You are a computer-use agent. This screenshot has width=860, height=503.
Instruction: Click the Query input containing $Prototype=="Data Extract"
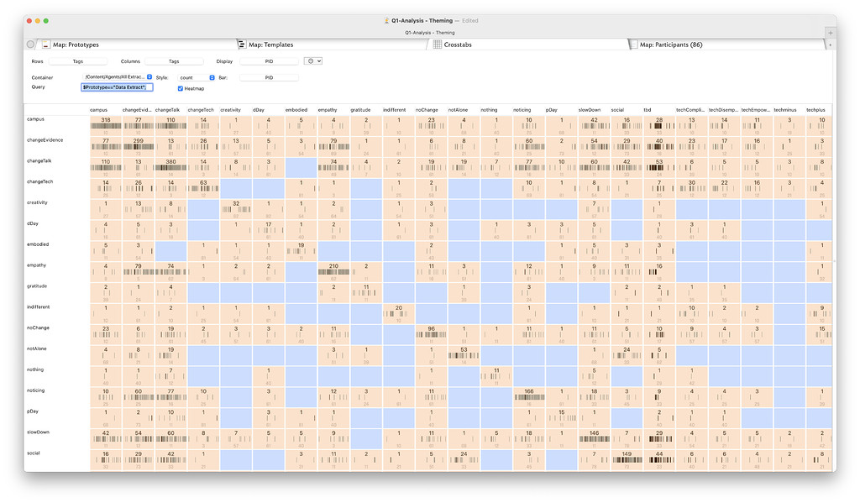click(x=118, y=86)
